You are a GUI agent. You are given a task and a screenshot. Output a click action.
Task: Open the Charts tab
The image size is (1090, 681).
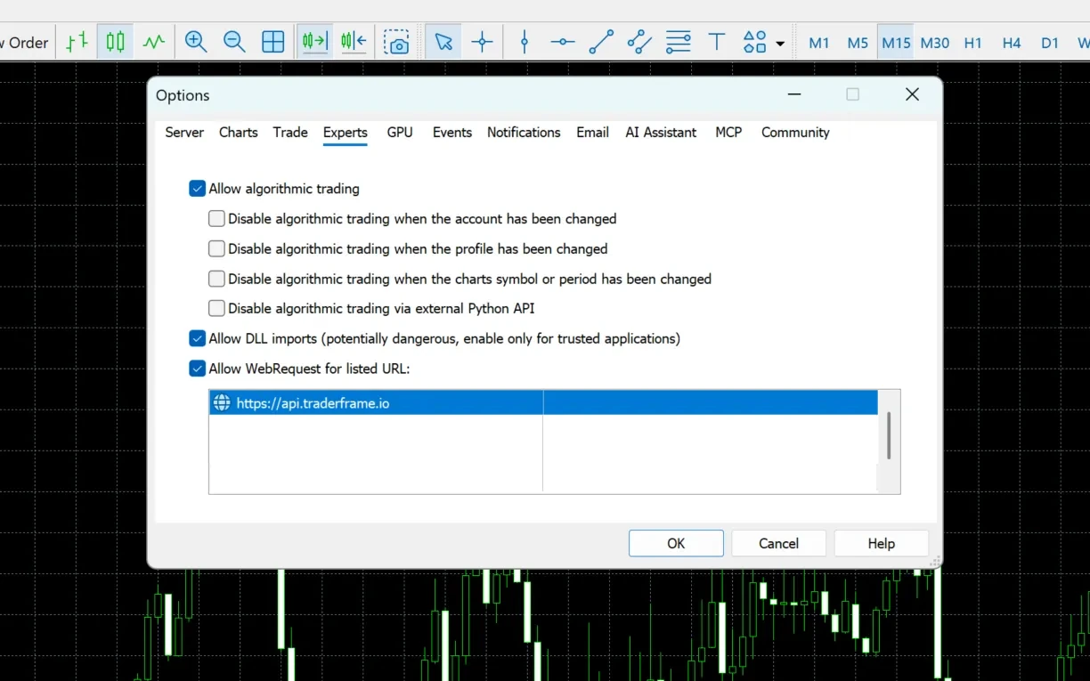[238, 132]
